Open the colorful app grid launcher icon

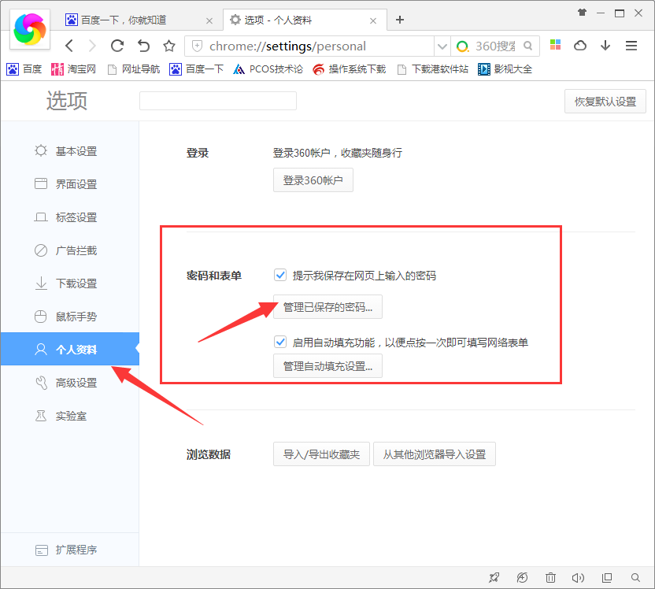555,46
